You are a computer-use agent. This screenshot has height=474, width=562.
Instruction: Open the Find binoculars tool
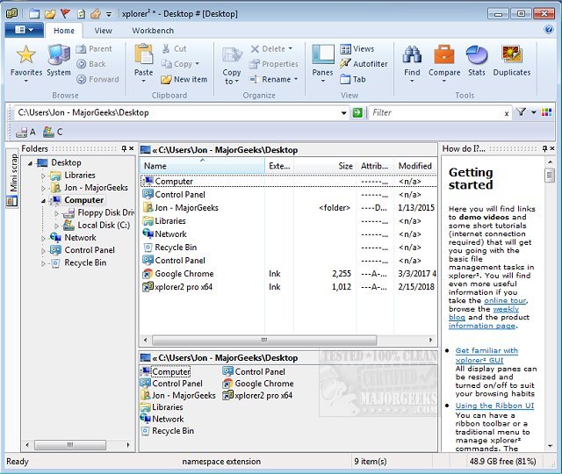[411, 55]
